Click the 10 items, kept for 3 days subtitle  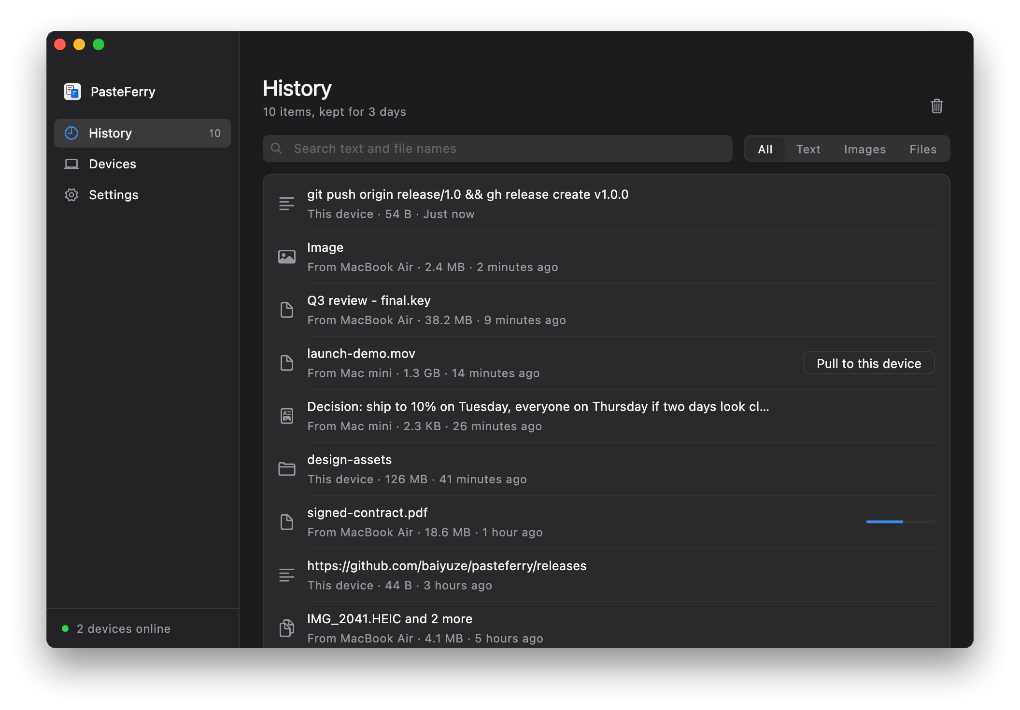[334, 112]
